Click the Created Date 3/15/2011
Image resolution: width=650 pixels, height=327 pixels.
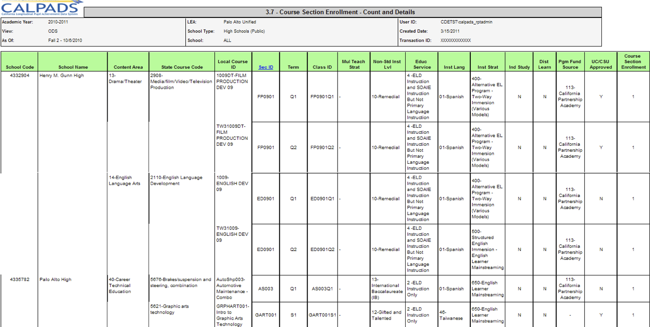[450, 31]
